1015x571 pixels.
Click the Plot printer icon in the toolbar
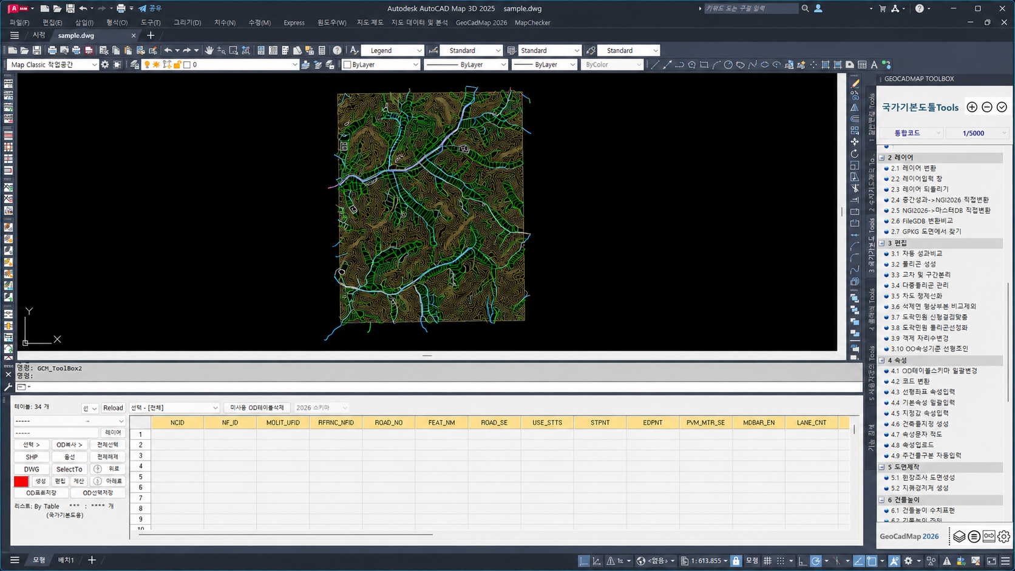coord(52,50)
